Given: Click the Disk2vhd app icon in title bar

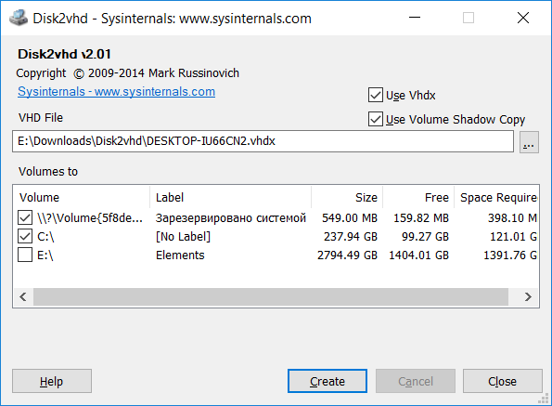Looking at the screenshot, I should [x=19, y=18].
